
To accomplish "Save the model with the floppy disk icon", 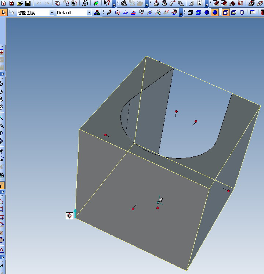I will (x=28, y=3).
